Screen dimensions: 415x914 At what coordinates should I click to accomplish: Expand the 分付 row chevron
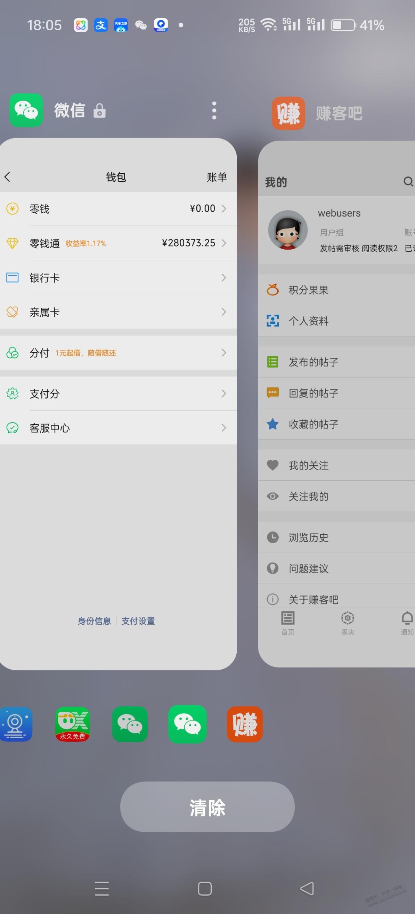223,353
